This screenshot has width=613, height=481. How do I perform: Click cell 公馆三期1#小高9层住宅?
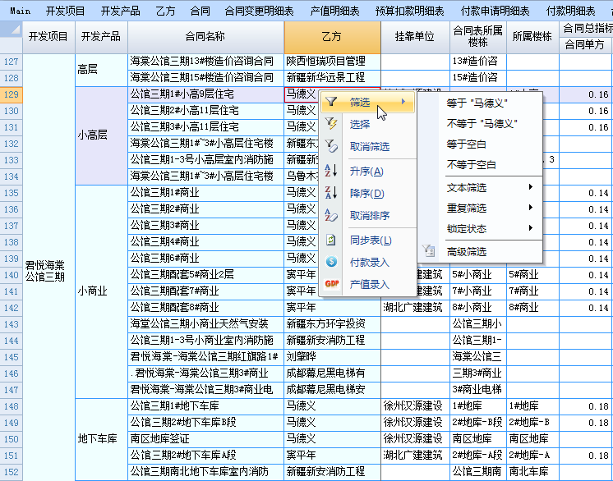(205, 94)
